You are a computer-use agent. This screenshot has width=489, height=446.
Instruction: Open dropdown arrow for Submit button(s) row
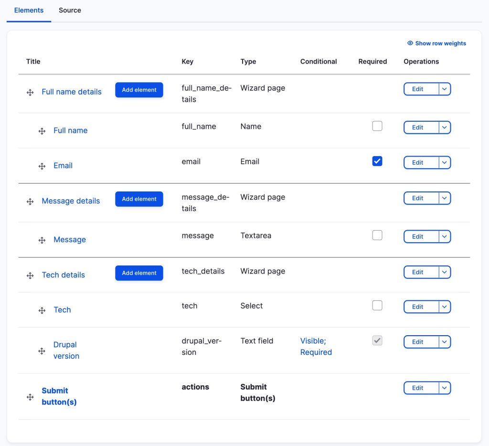point(445,388)
